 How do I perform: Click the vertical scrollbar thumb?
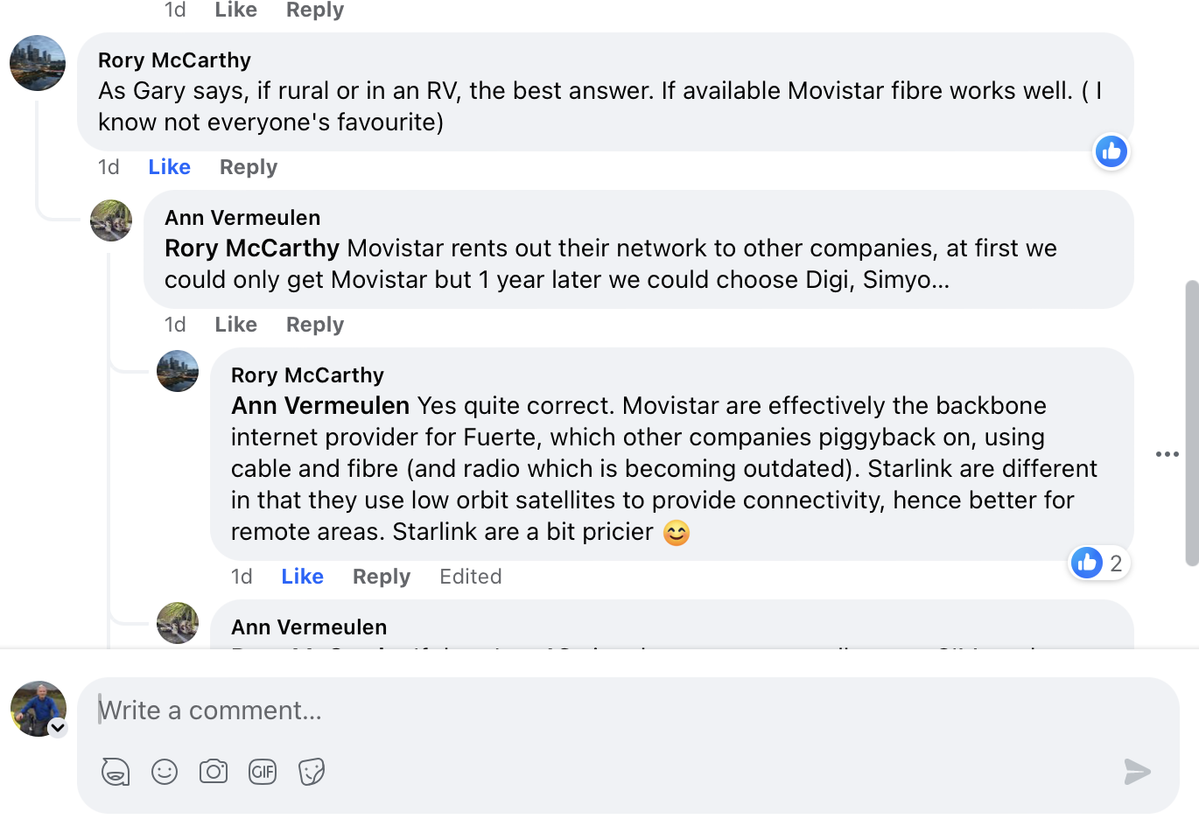point(1191,423)
